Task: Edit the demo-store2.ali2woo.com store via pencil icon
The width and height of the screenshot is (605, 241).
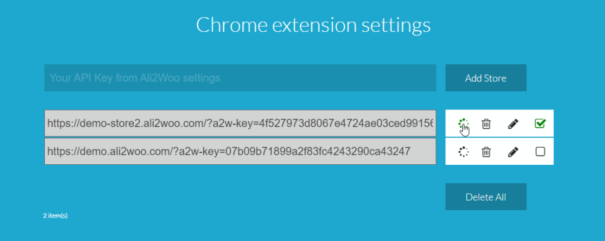Action: [513, 124]
